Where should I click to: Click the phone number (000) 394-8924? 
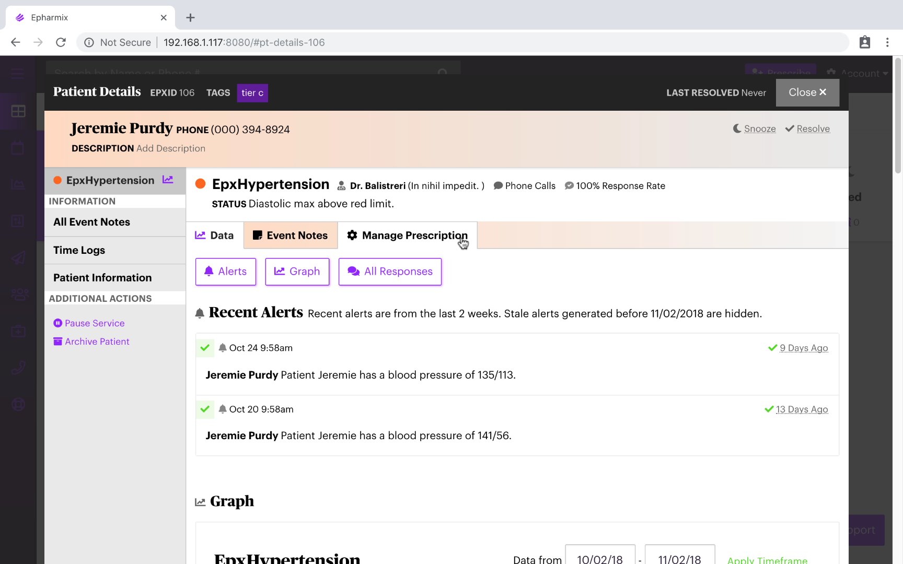coord(250,130)
